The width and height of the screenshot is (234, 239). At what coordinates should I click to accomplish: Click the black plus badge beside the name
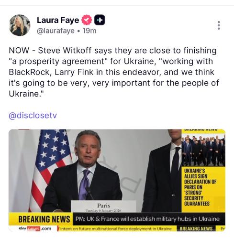[100, 20]
